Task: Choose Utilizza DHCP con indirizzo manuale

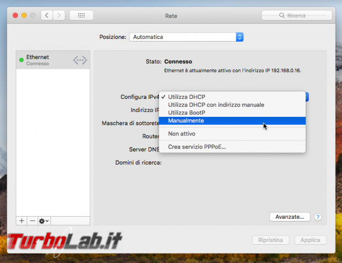Action: 232,105
